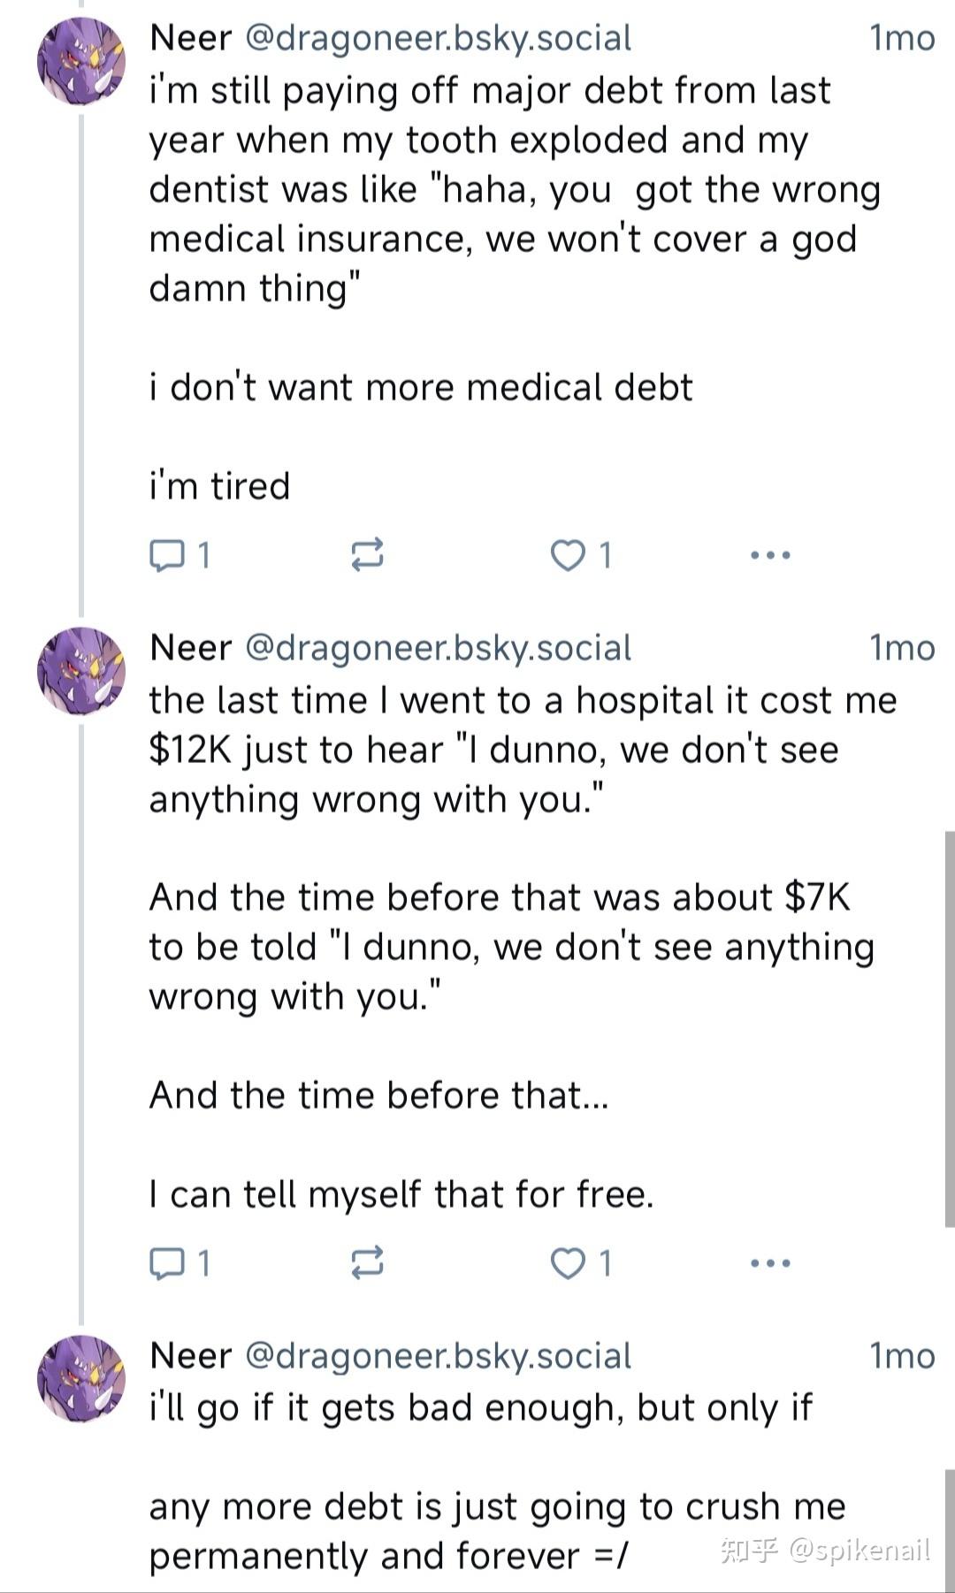Repost the hospital cost post
Viewport: 955px width, 1593px height.
coord(367,1263)
